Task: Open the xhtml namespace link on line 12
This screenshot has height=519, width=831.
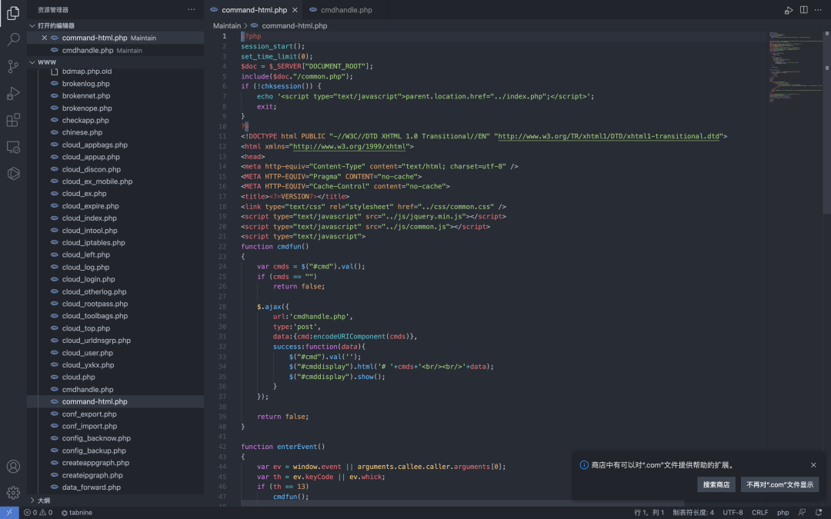Action: [x=349, y=146]
